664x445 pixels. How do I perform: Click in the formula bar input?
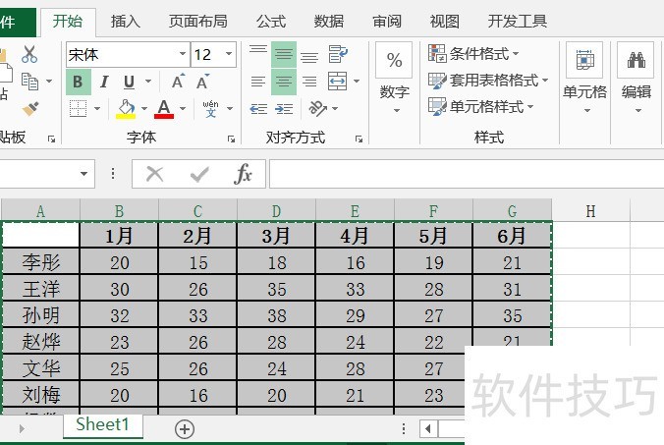[x=467, y=174]
